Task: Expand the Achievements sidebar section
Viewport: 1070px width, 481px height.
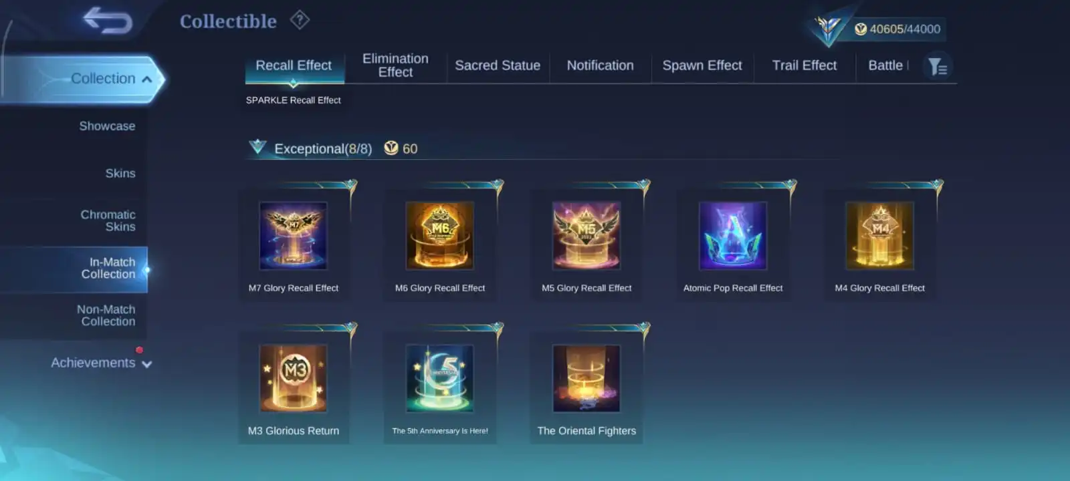Action: (101, 363)
